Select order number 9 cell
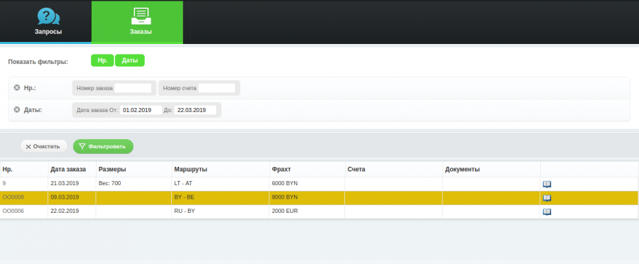The image size is (639, 264). pos(24,184)
